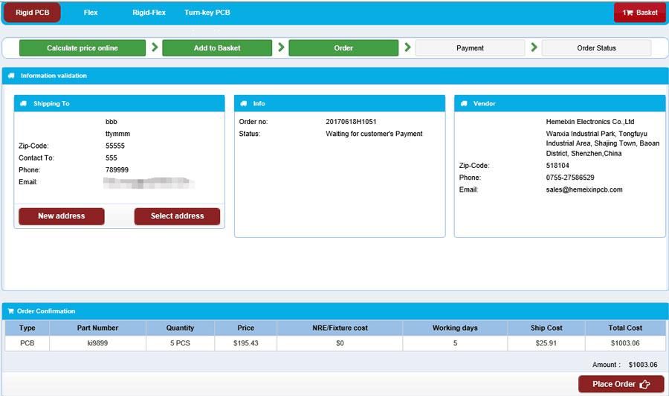This screenshot has height=396, width=669.
Task: Click the pointing hand icon on Place Order
Action: (x=644, y=384)
